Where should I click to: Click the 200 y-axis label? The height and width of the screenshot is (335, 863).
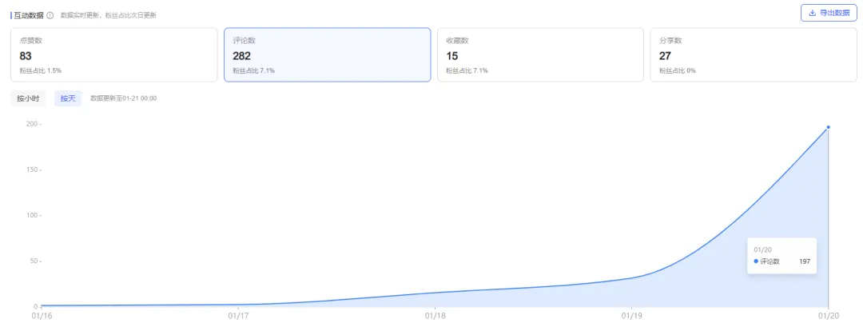point(32,124)
